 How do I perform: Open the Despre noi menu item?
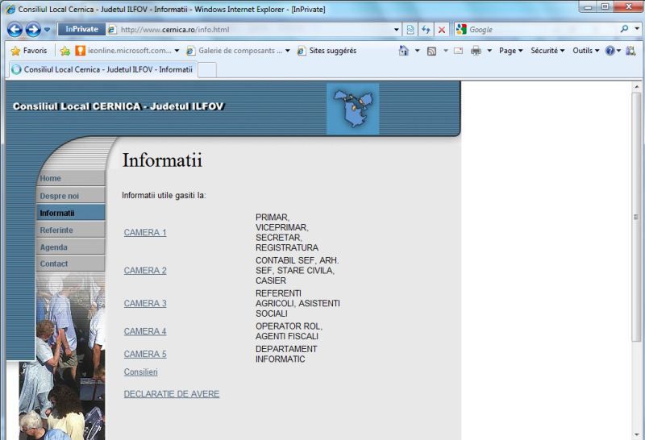pyautogui.click(x=60, y=196)
